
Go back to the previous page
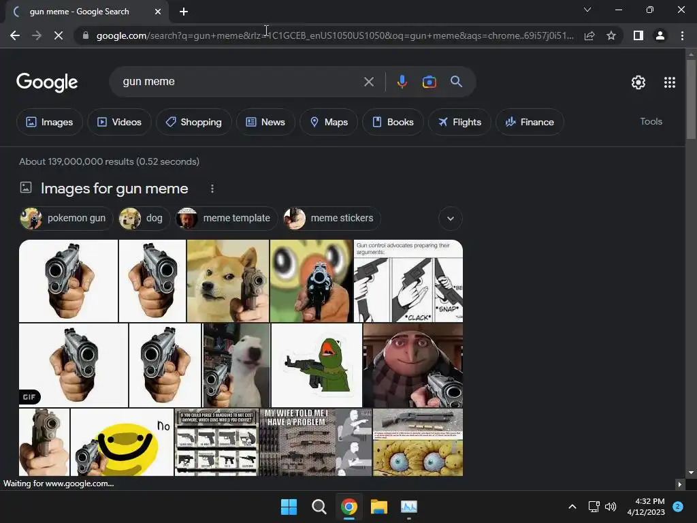tap(15, 35)
